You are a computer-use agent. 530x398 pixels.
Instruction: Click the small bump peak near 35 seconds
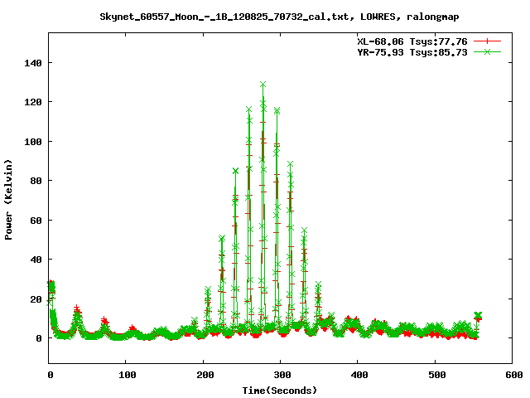click(x=77, y=312)
